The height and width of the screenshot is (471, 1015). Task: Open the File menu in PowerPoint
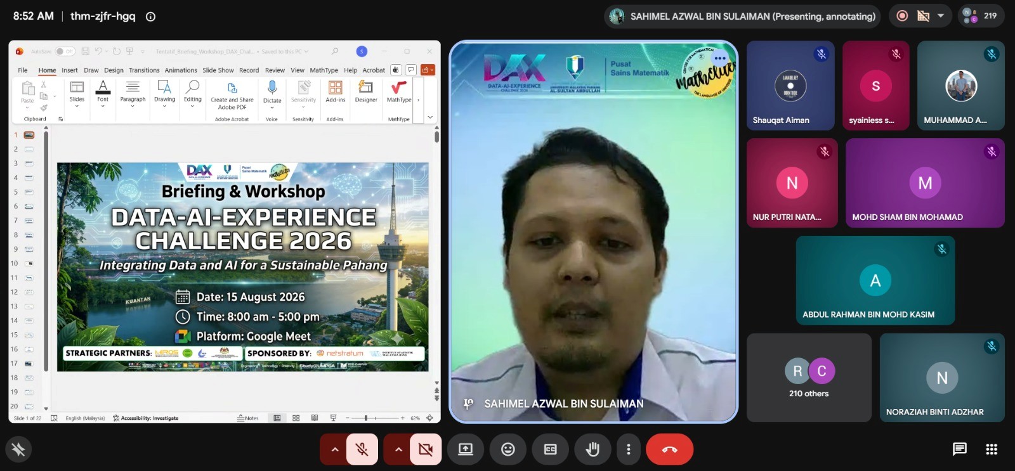[23, 70]
